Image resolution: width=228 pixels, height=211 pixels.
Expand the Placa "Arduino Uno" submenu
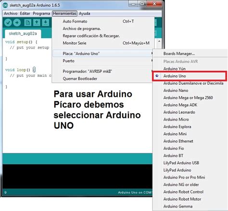[102, 53]
